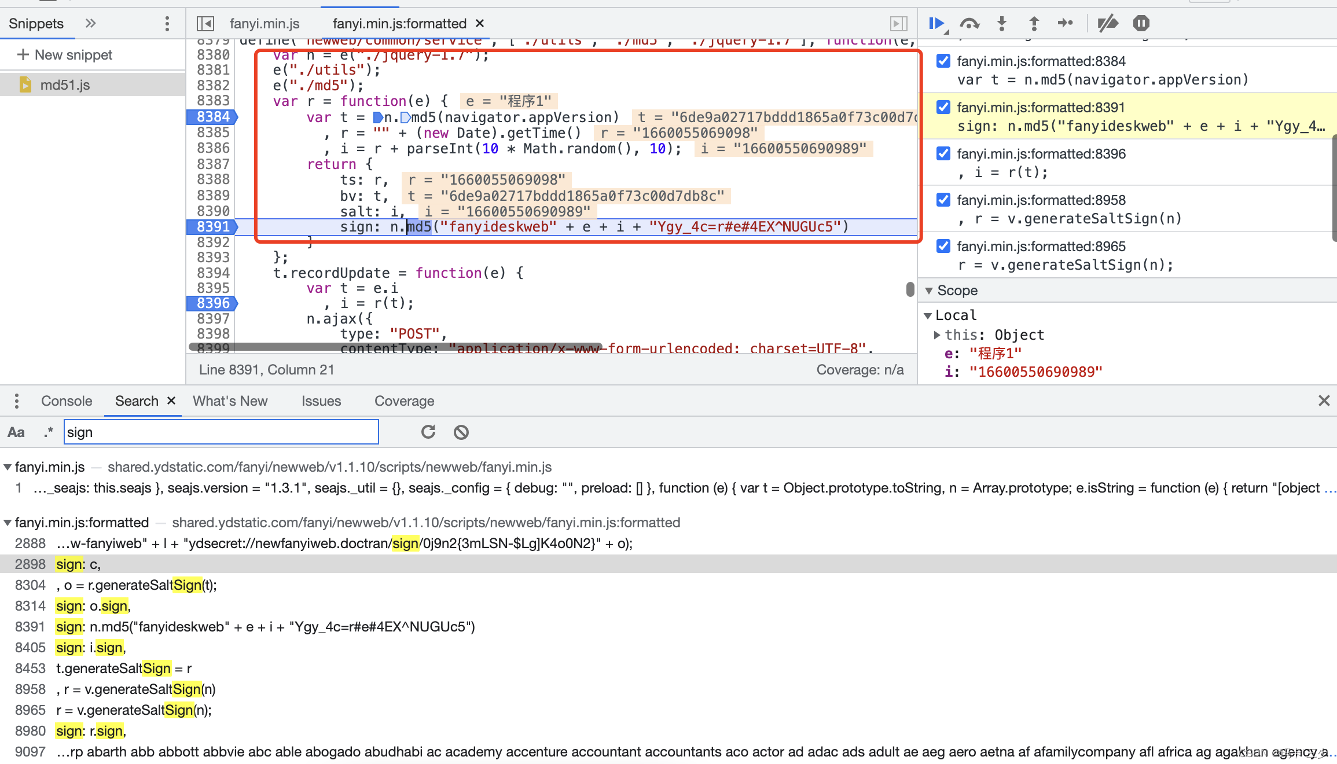Disable breakpoint at line 8391
1337x764 pixels.
click(943, 107)
